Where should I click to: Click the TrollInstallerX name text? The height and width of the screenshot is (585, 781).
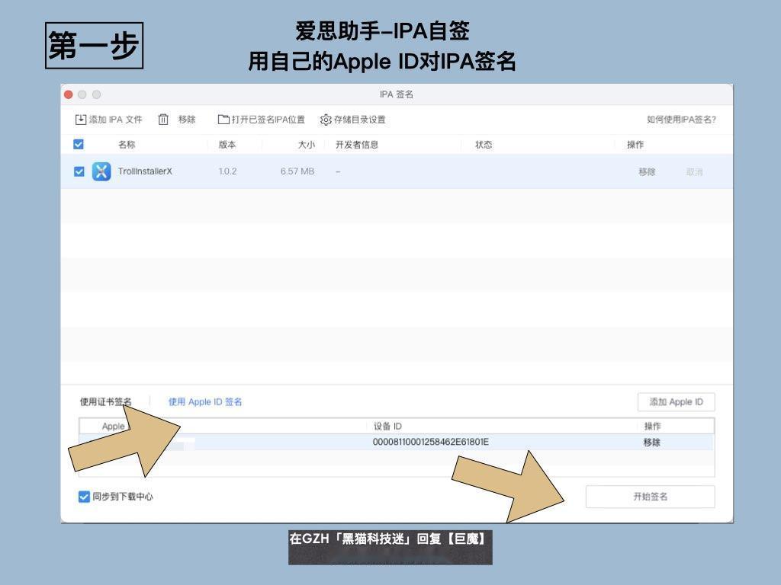145,171
